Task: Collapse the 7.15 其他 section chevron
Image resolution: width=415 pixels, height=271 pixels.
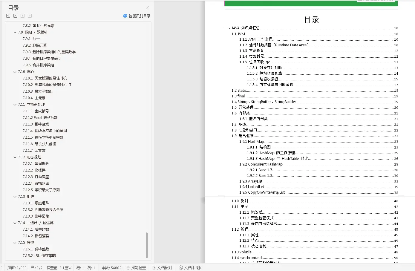Action: [15, 242]
